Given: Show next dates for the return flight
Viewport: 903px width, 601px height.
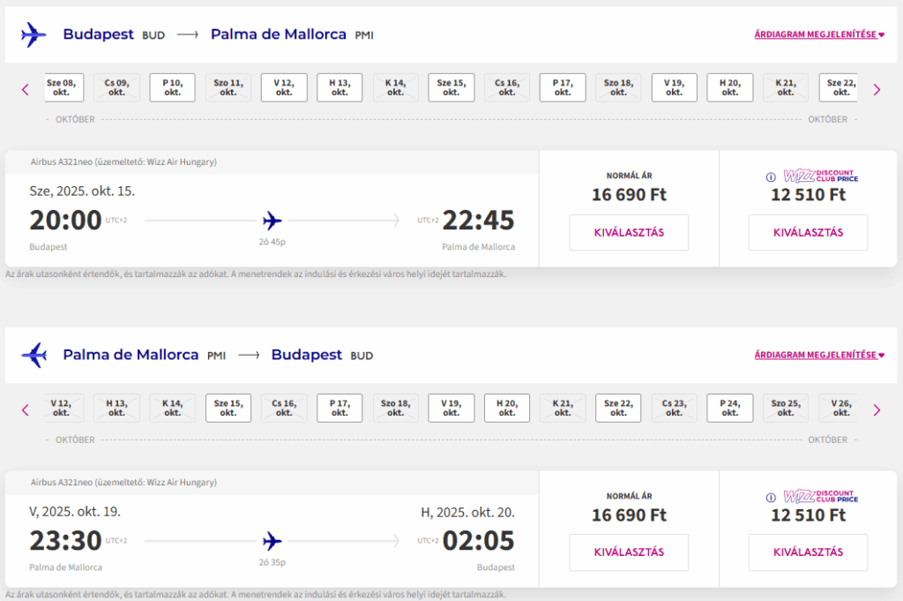Looking at the screenshot, I should (x=877, y=410).
